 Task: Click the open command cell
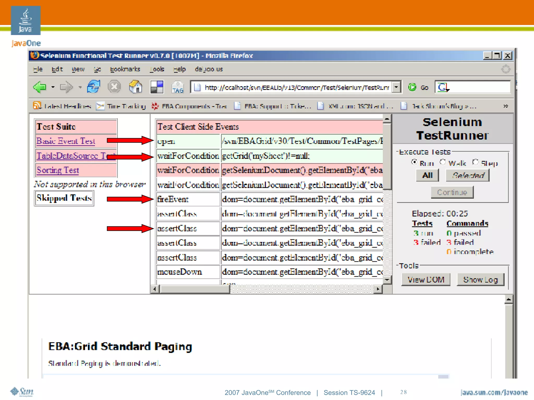pos(188,141)
